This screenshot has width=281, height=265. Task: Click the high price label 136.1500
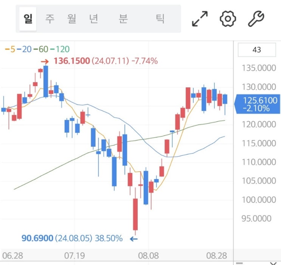point(71,61)
